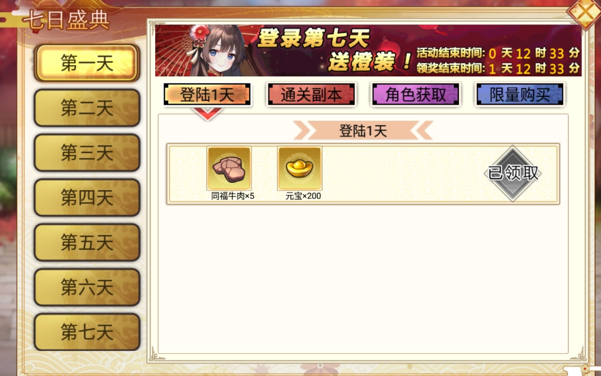Open the 限量购买 purchase tab
The image size is (601, 376).
[x=520, y=95]
